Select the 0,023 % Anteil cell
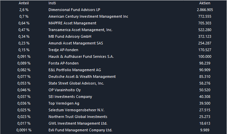 point(24,117)
